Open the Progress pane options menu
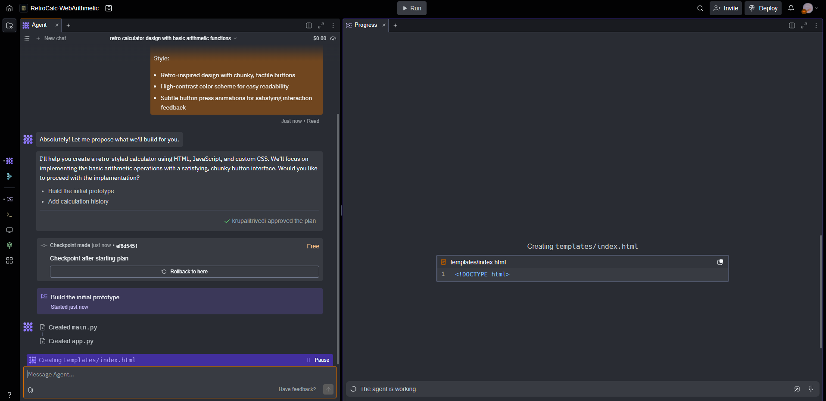 (816, 25)
